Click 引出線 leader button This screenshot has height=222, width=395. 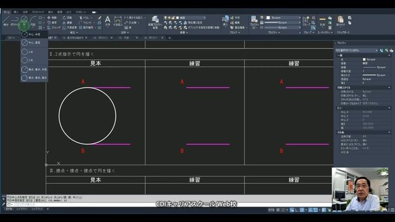point(130,23)
